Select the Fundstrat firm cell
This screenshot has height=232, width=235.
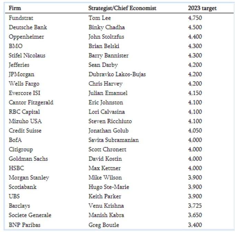[x=21, y=18]
